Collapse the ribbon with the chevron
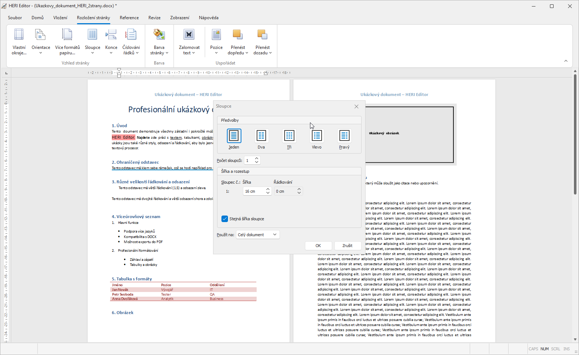This screenshot has width=579, height=355. (566, 61)
